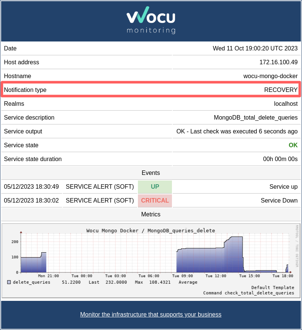The image size is (302, 330).
Task: Click the 'Hostname' field label
Action: (x=18, y=76)
